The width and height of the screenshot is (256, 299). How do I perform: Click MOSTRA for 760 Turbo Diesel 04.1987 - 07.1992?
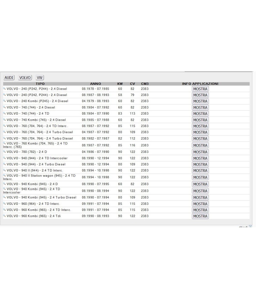click(200, 132)
